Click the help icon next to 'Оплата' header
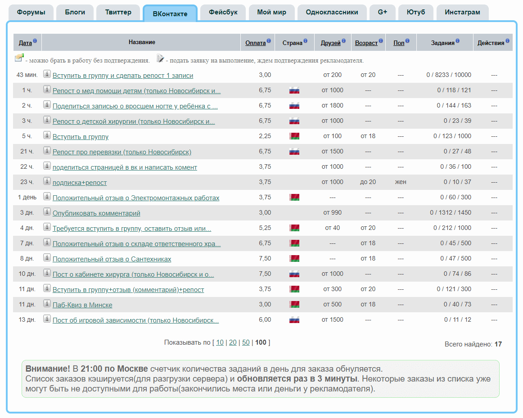Screen dimensions: 523x418 pos(269,41)
